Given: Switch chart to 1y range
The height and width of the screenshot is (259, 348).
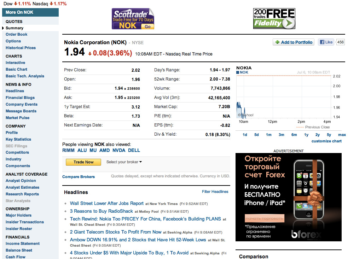Looking at the screenshot, I should (306, 135).
